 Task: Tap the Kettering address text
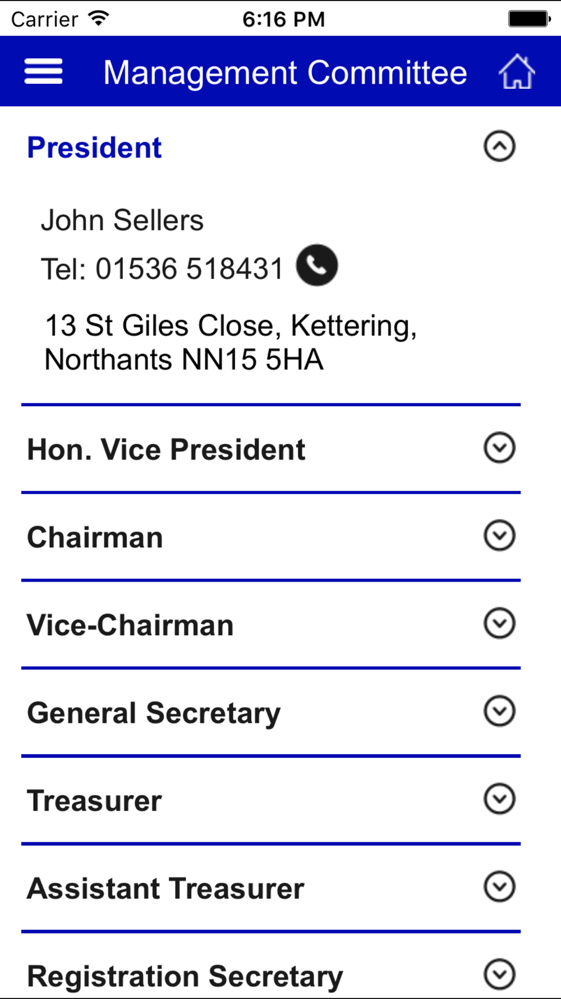pyautogui.click(x=231, y=343)
